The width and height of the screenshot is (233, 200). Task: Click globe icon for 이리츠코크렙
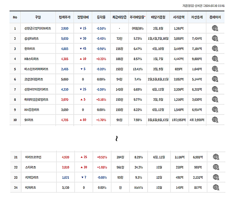click(216, 157)
